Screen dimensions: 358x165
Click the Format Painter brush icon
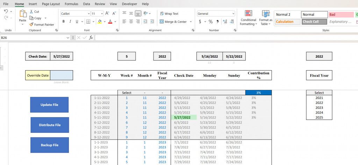[31, 24]
